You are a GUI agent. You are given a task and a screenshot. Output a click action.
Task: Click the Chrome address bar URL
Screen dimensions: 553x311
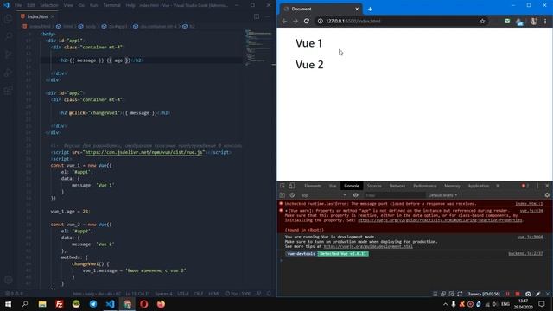coord(353,21)
